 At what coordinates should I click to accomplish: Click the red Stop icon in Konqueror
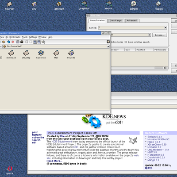coord(13,42)
